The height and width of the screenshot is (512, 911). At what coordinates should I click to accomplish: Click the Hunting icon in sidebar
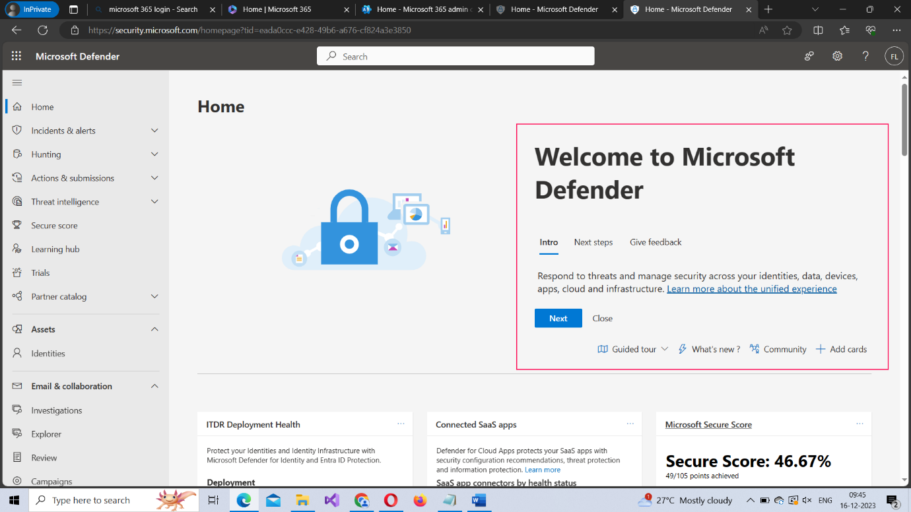click(17, 154)
